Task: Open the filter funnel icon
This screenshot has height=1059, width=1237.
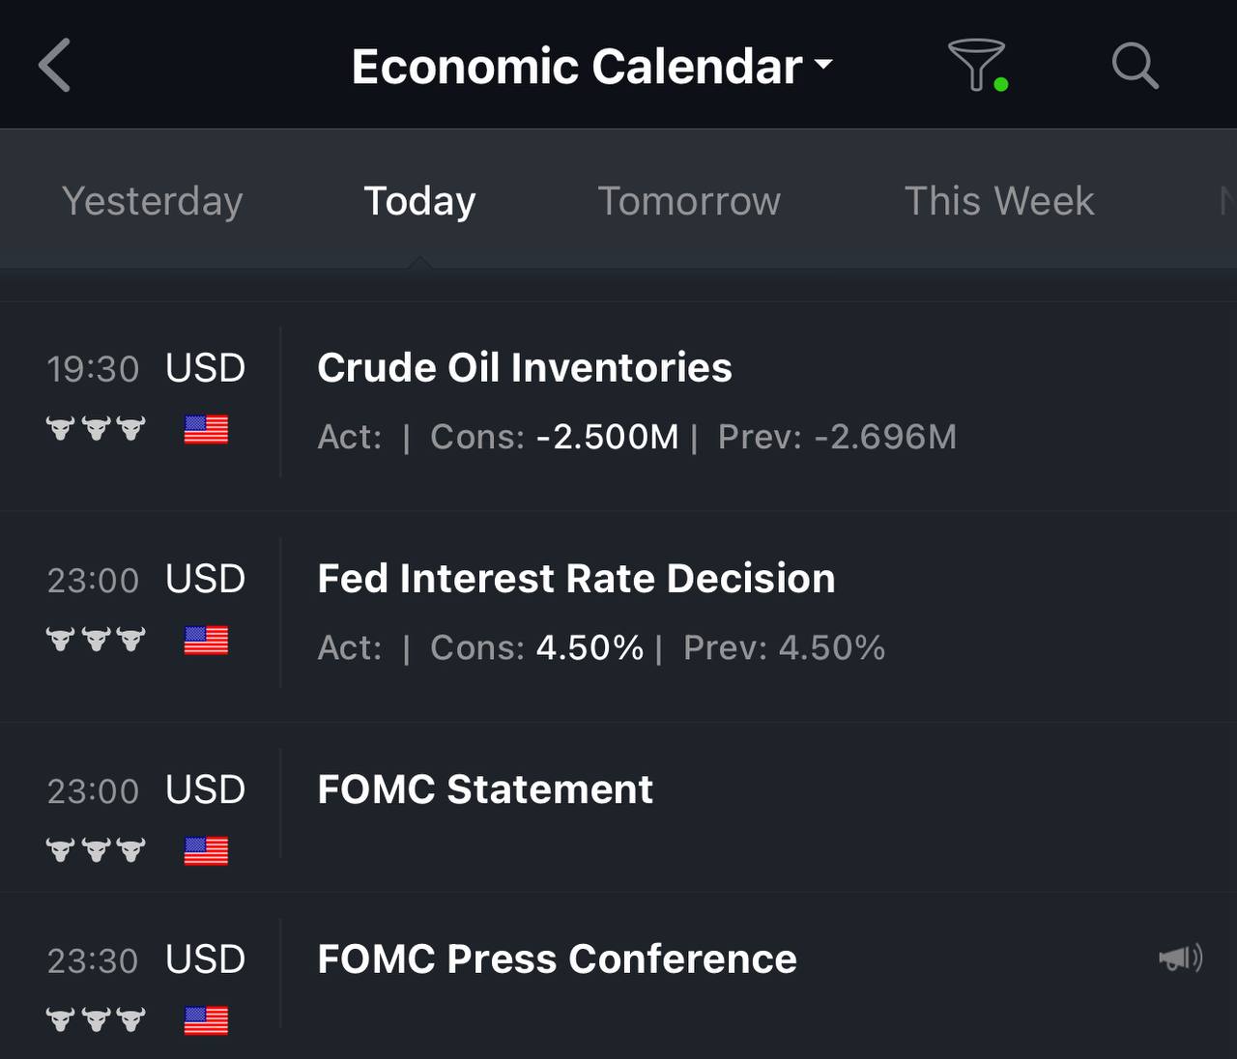Action: coord(977,66)
